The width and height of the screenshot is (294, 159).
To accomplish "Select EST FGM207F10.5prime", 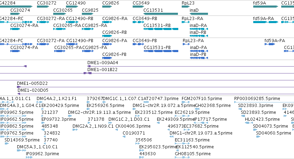I will [202, 99].
